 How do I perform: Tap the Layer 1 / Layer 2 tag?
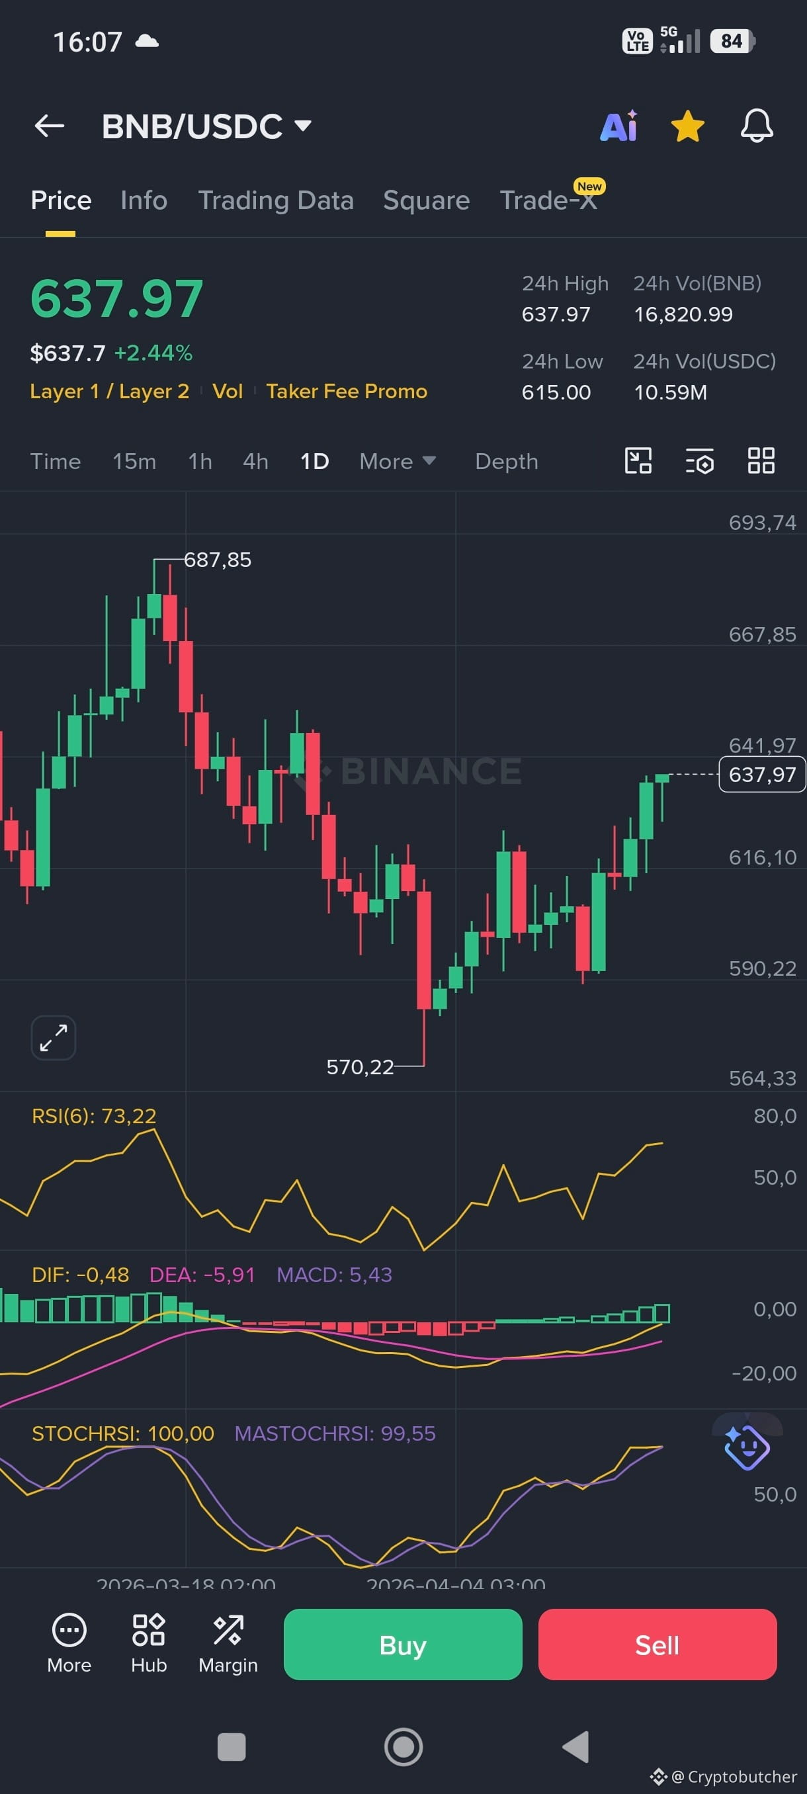point(109,392)
